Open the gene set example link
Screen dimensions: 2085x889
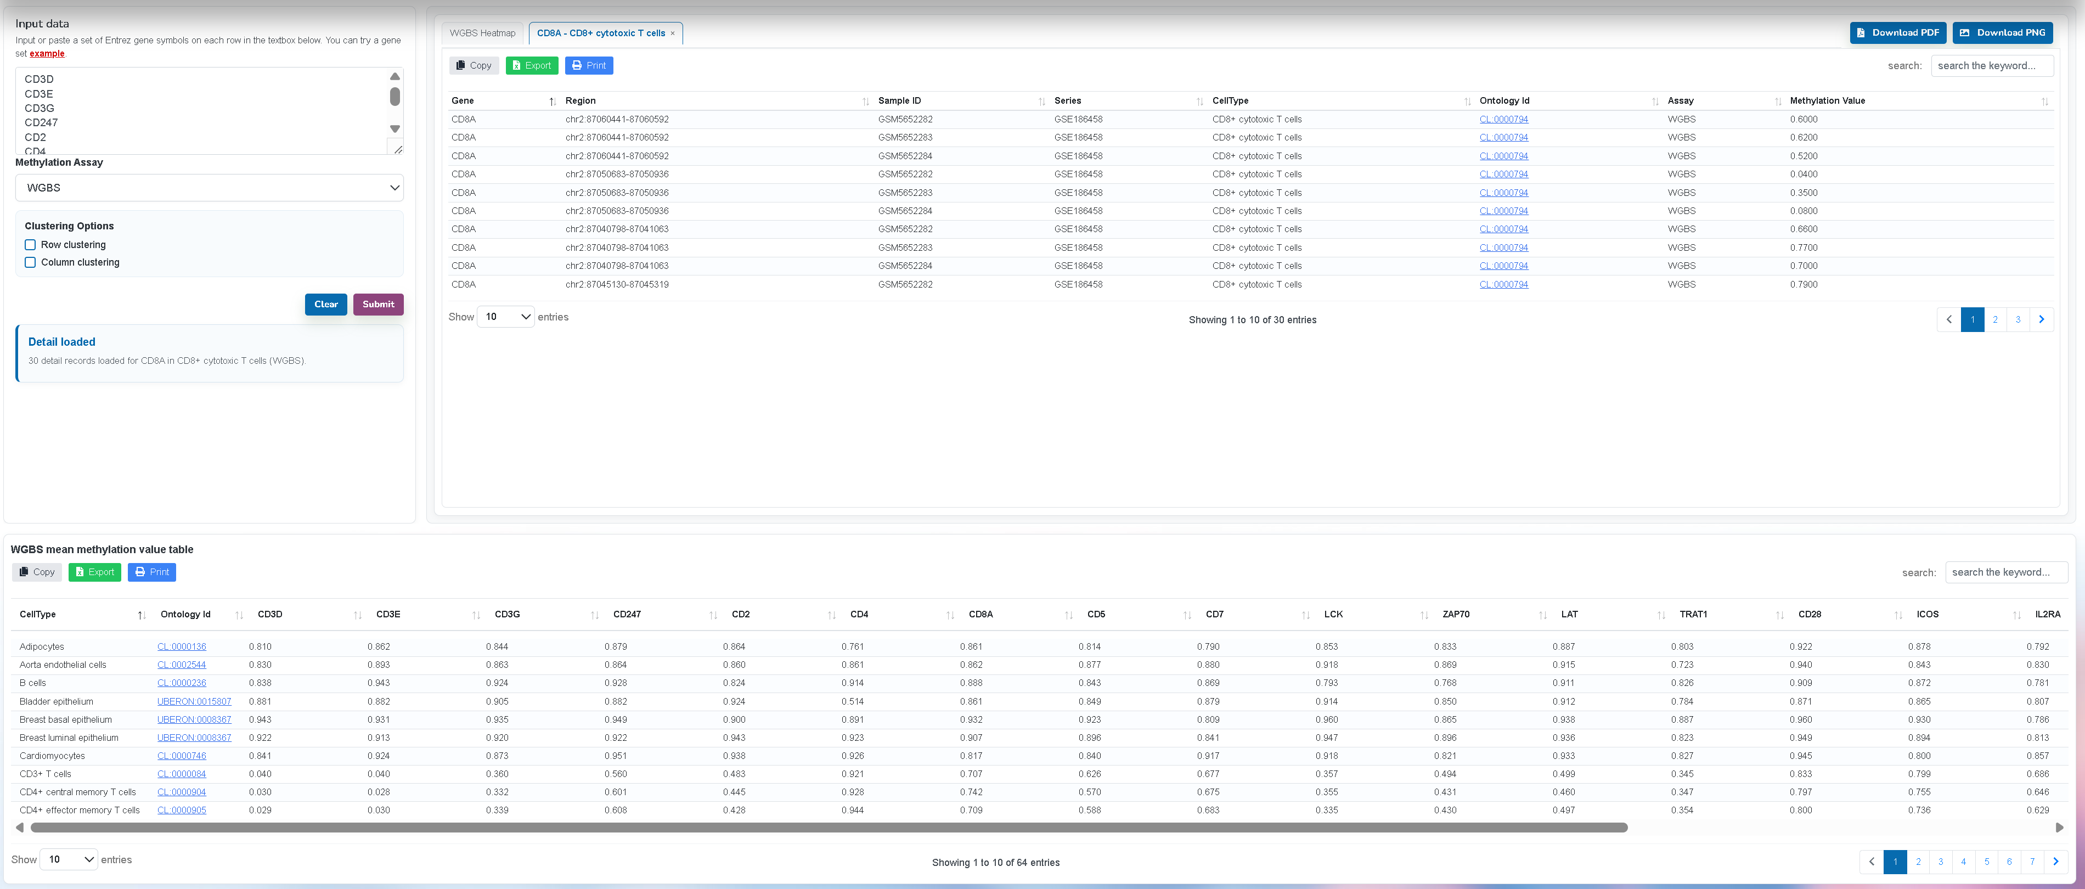47,54
